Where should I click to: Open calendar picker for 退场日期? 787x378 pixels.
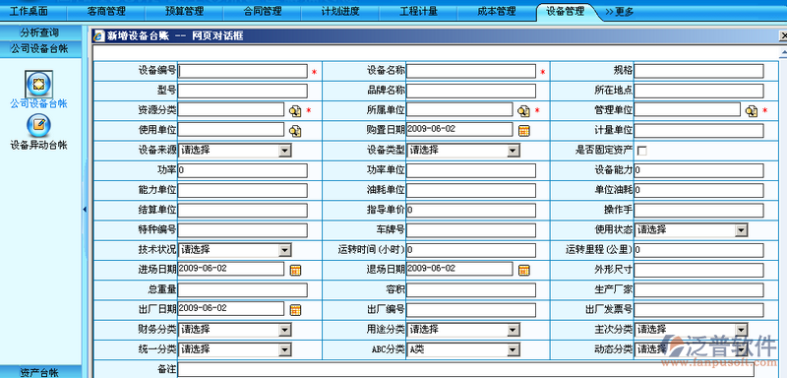pos(524,270)
